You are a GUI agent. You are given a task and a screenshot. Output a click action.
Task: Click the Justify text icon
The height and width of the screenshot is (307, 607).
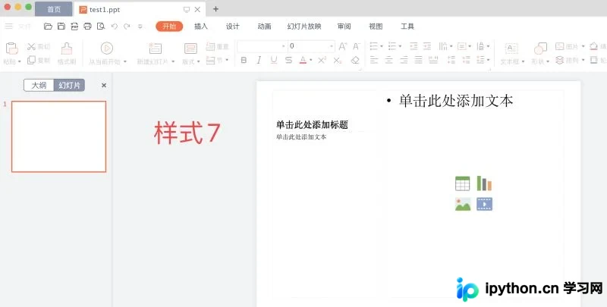419,60
